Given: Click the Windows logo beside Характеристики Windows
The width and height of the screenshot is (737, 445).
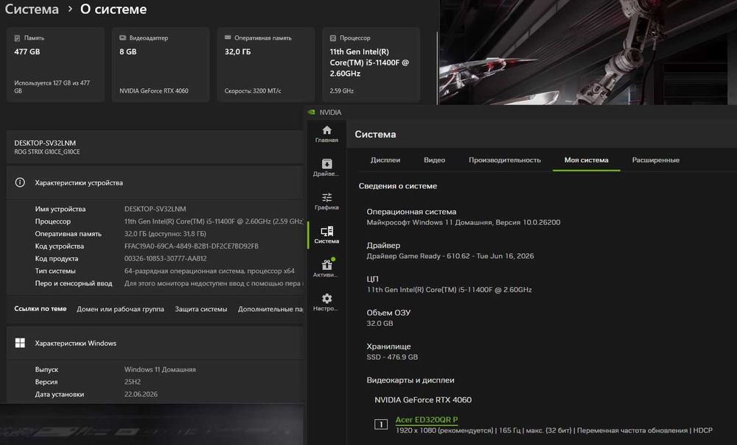Looking at the screenshot, I should pos(20,343).
